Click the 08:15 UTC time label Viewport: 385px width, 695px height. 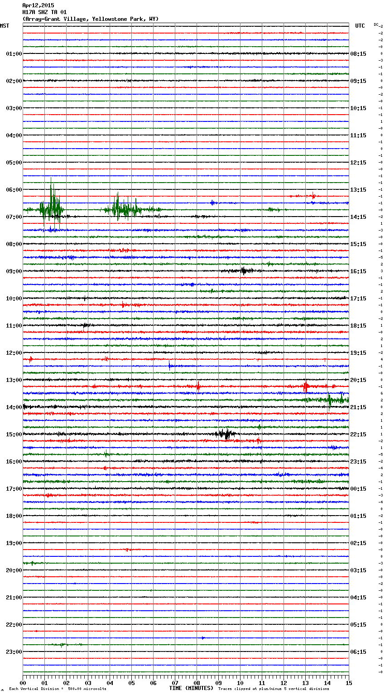358,54
